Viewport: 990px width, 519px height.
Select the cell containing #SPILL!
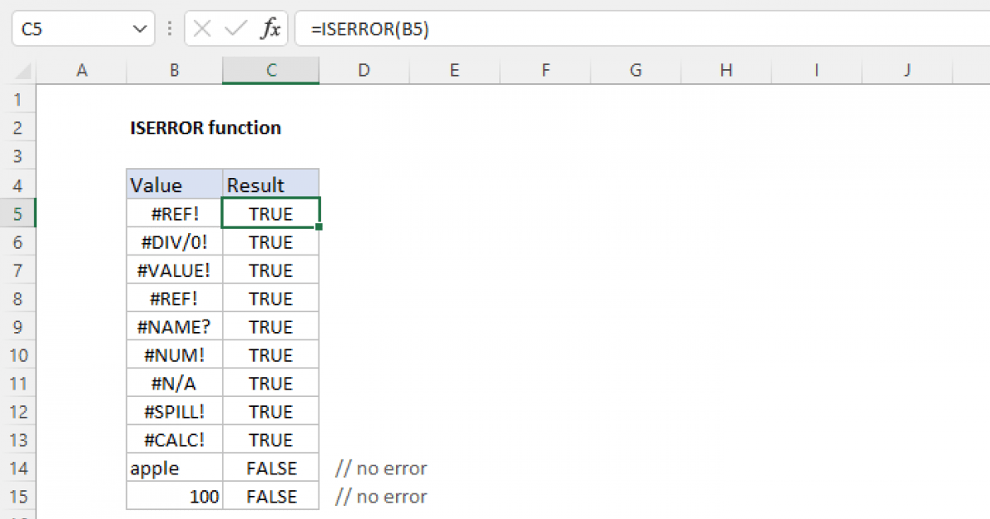tap(173, 411)
